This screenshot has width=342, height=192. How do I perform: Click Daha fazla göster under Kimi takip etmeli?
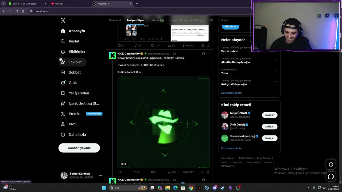(x=232, y=149)
